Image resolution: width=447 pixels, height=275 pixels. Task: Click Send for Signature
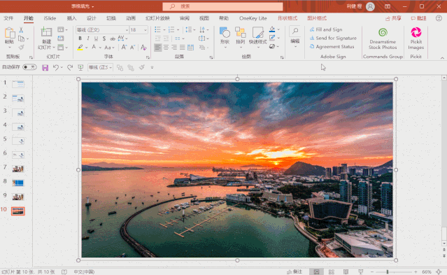[333, 38]
